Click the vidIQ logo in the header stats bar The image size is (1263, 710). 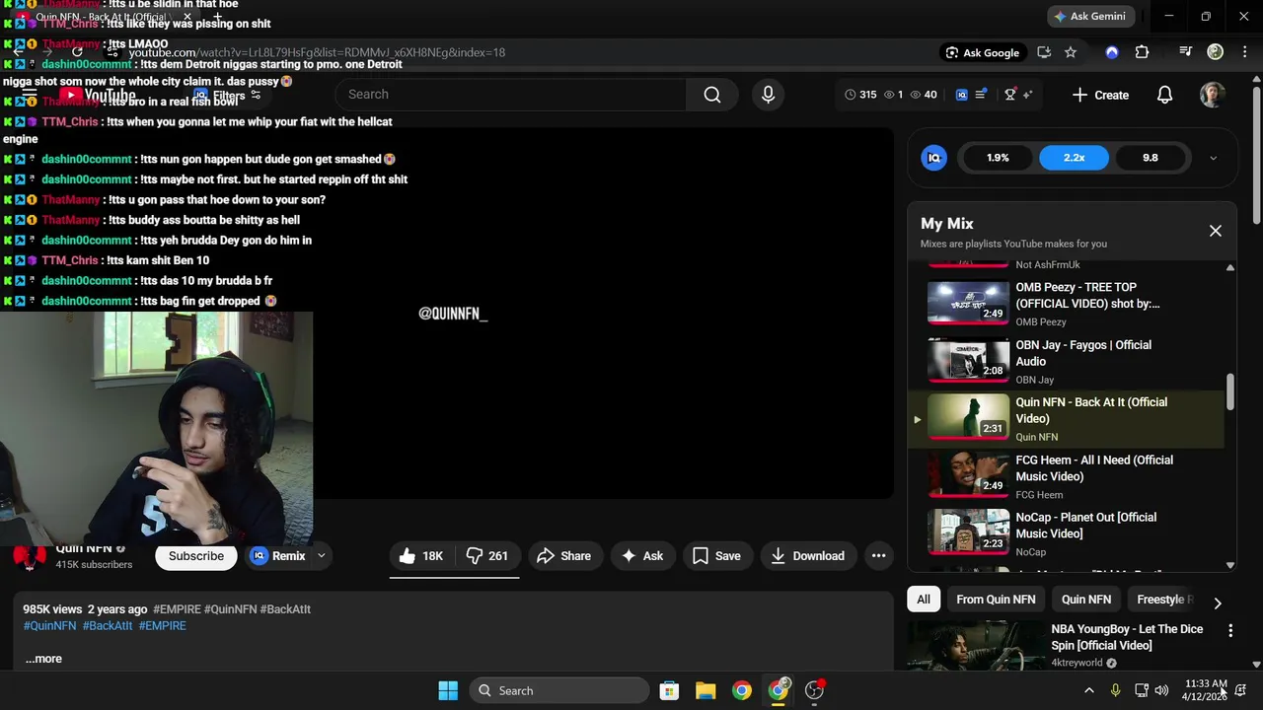click(x=962, y=95)
